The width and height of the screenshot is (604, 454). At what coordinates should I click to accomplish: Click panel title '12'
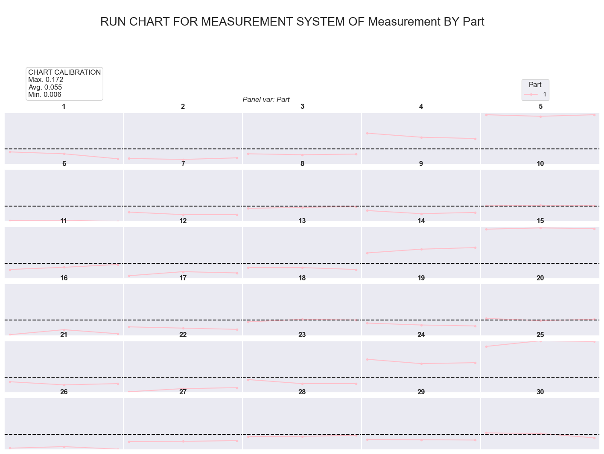183,221
